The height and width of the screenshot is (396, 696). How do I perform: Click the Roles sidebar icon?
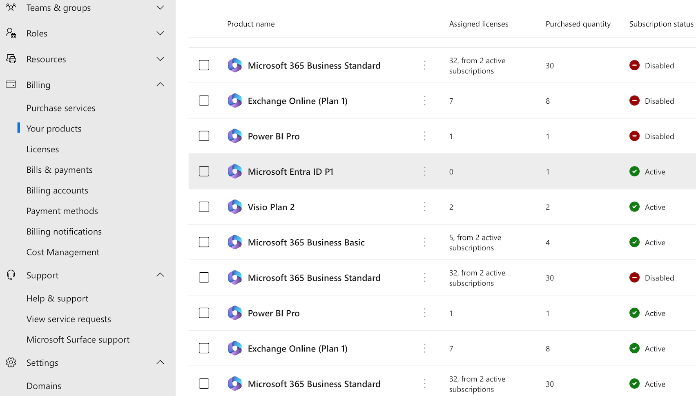(11, 33)
